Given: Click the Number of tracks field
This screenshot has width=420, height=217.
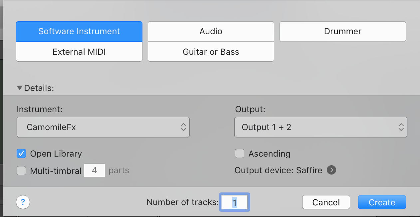Looking at the screenshot, I should click(235, 202).
